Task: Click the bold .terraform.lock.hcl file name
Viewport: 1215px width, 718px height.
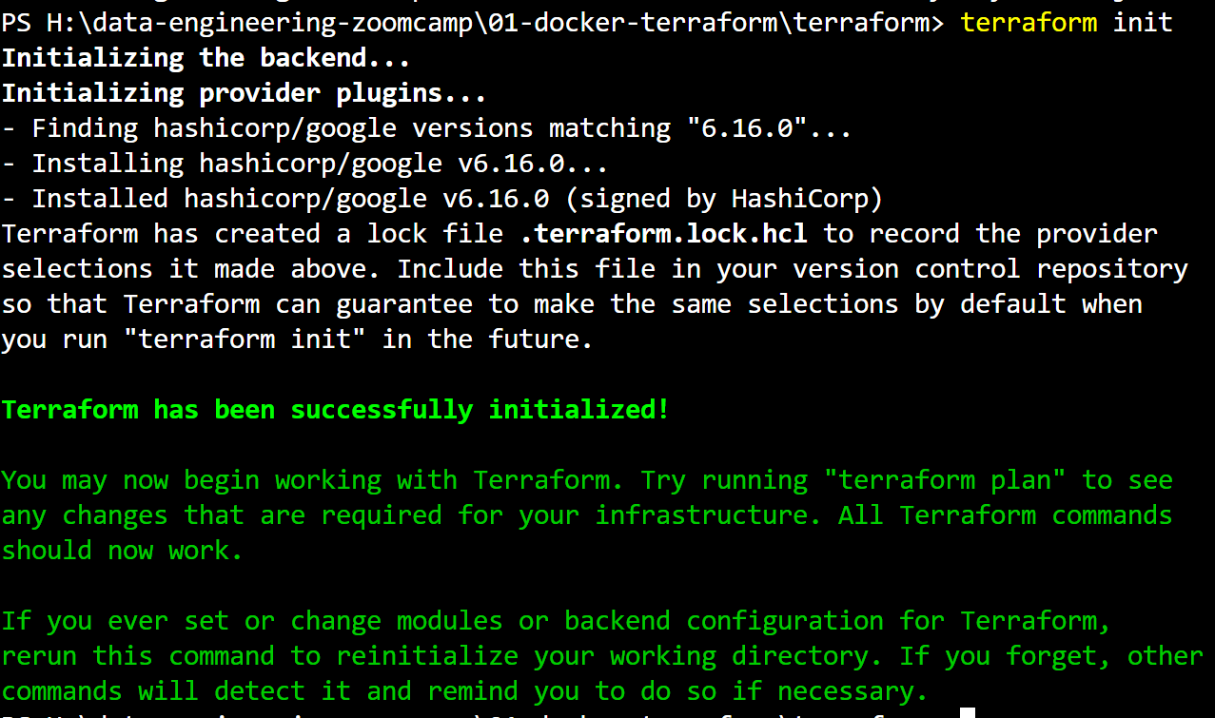Action: pos(663,234)
